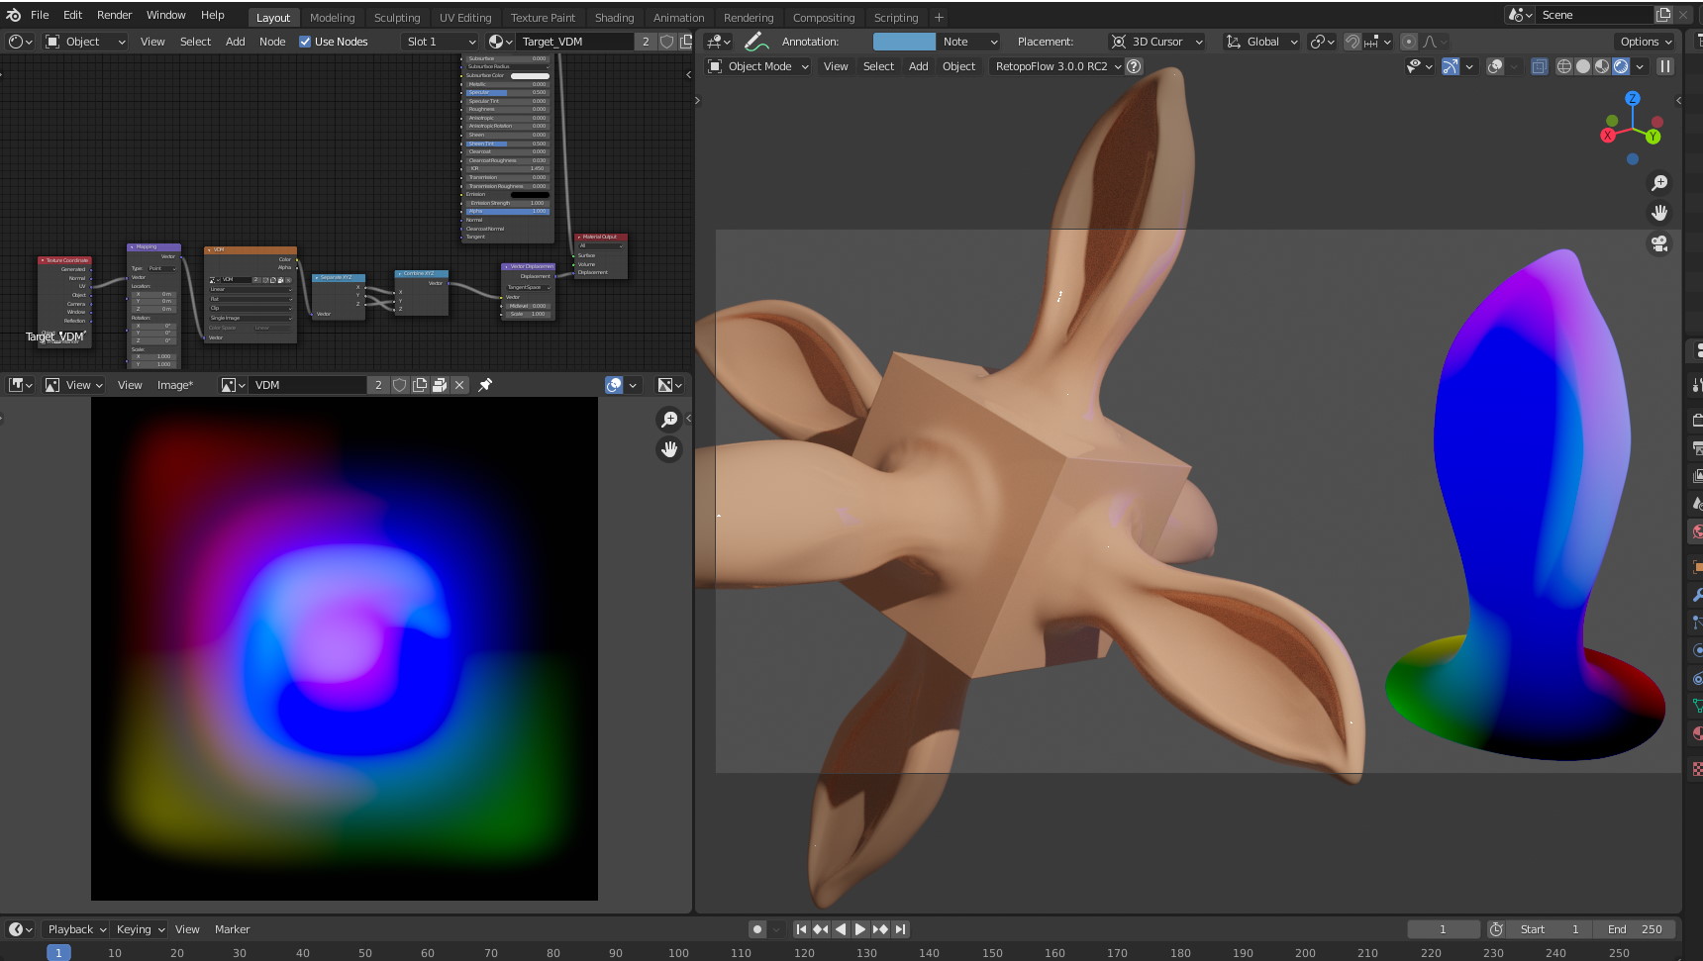This screenshot has width=1703, height=961.
Task: Open the Options dropdown in the header
Action: (1646, 42)
